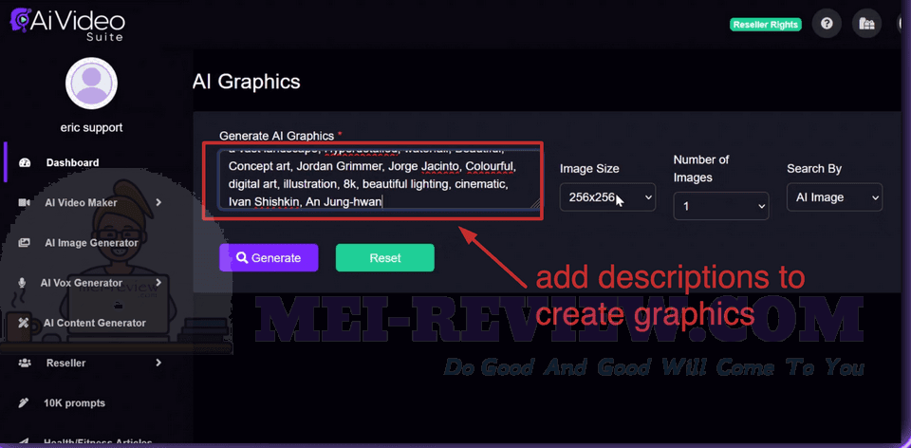Click the AI Content Generator tools icon
The image size is (911, 448).
25,323
